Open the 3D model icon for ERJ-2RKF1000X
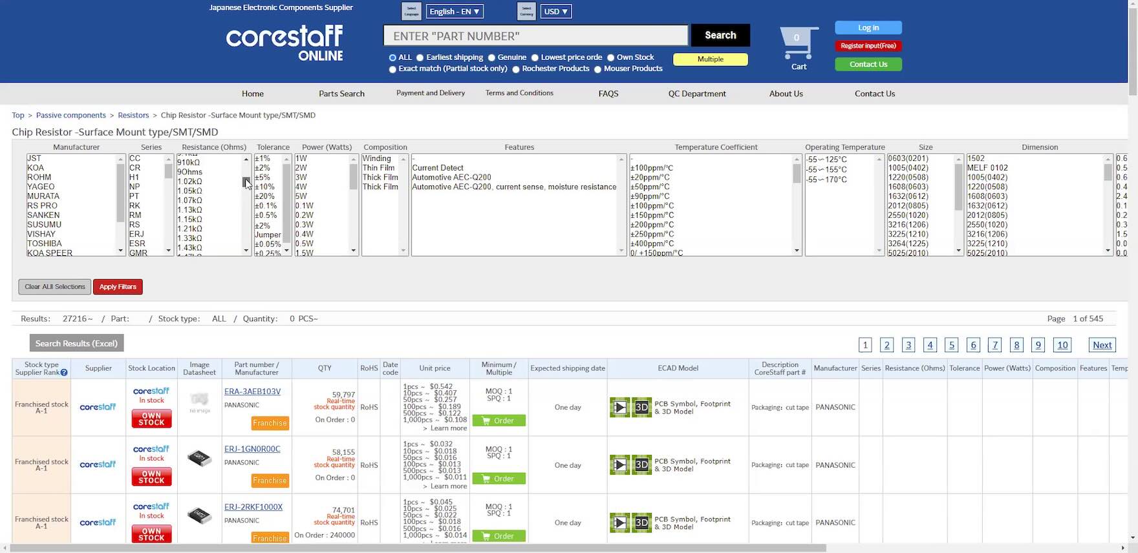Screen dimensions: 1138x553 coord(641,523)
